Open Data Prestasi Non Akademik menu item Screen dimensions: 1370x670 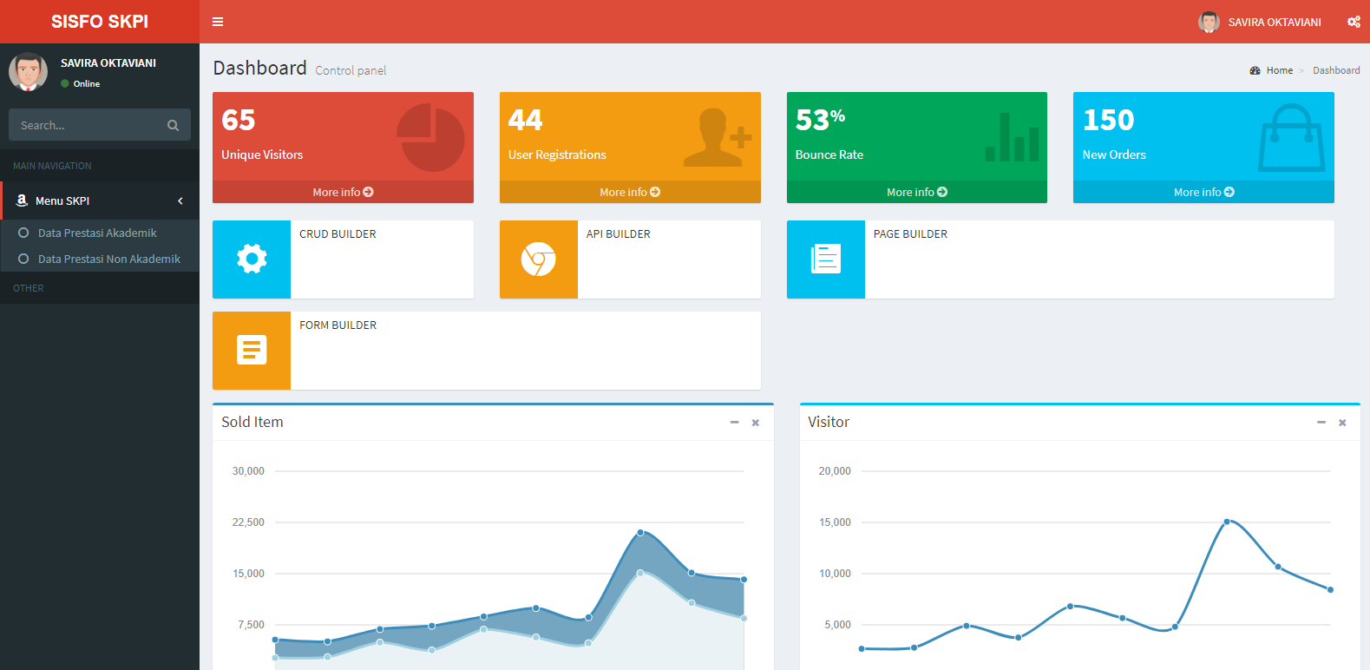click(108, 259)
